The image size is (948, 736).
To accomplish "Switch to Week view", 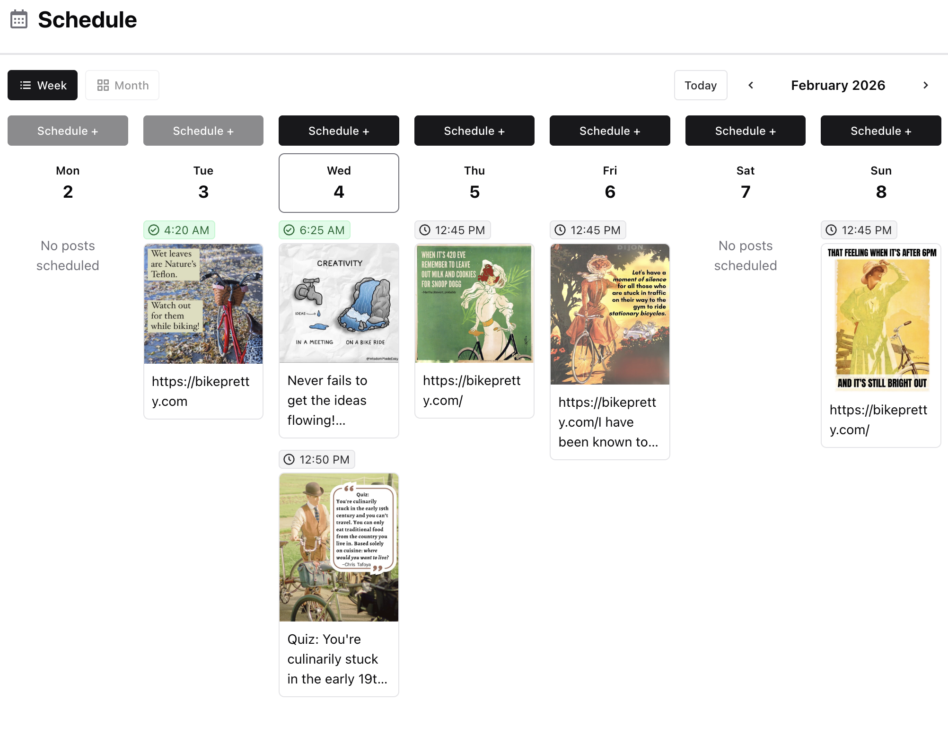I will pos(43,85).
